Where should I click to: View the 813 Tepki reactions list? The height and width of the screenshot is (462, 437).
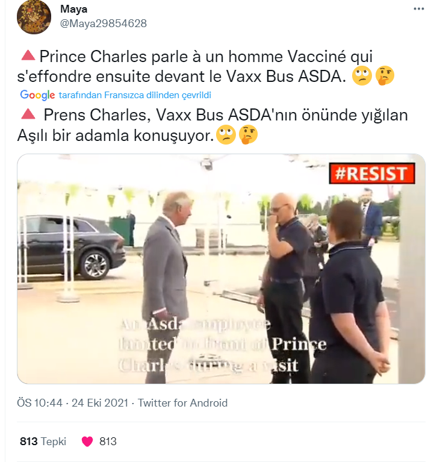[43, 442]
